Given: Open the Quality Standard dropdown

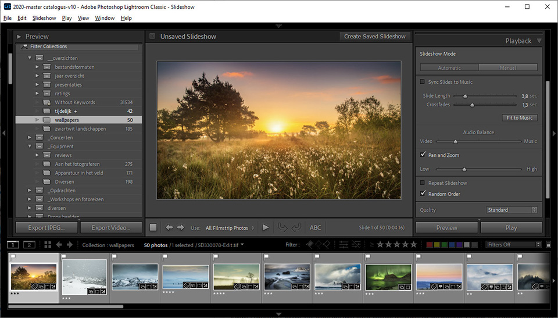Looking at the screenshot, I should pos(512,210).
